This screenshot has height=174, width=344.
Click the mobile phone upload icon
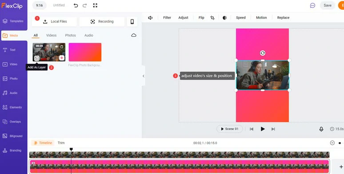click(132, 21)
